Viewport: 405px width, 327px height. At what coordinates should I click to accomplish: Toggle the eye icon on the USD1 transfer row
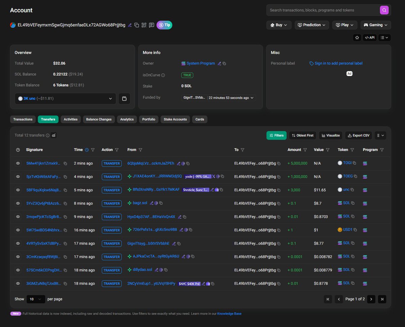point(18,230)
